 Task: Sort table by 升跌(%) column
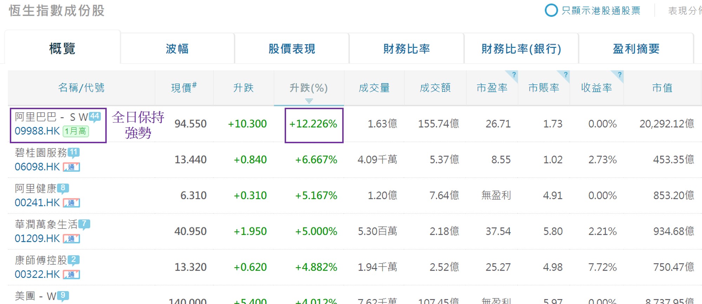[309, 88]
